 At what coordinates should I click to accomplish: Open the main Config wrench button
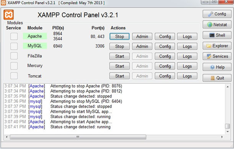217,14
